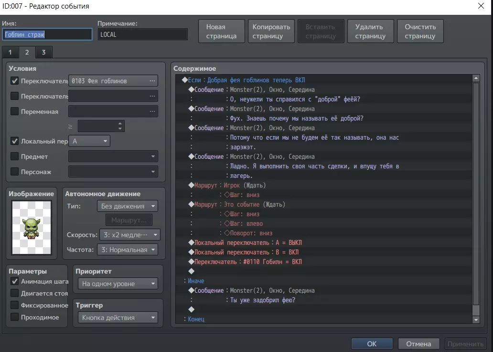Enable Персонаж condition checkbox
The width and height of the screenshot is (493, 352).
14,172
